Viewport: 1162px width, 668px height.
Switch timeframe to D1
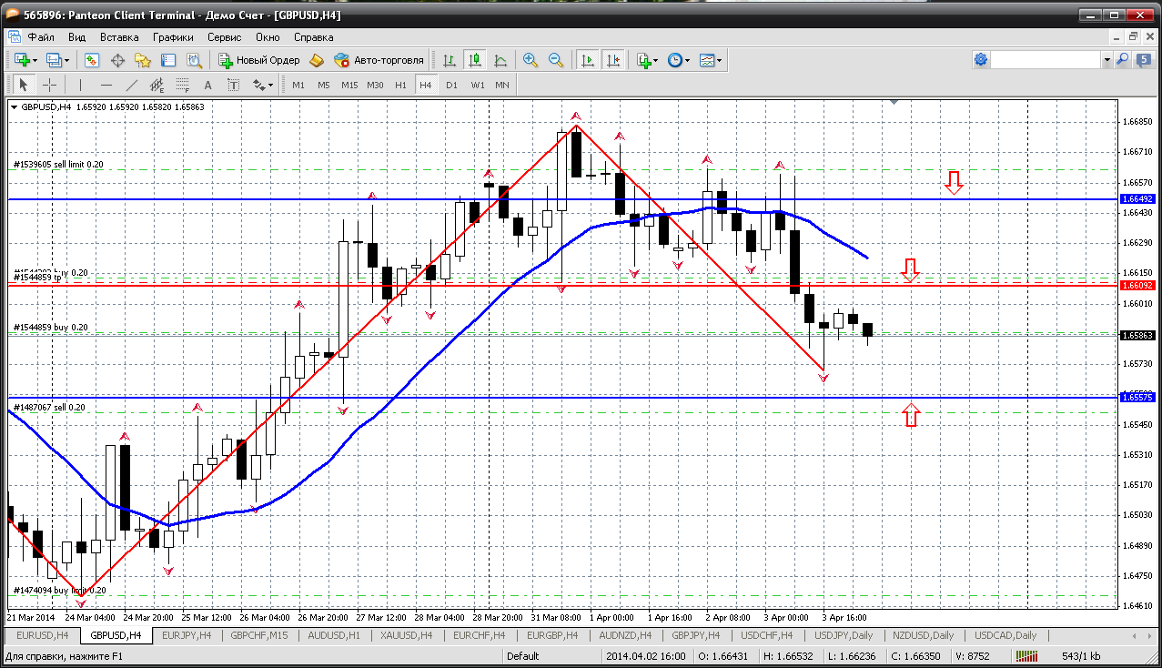click(x=451, y=85)
